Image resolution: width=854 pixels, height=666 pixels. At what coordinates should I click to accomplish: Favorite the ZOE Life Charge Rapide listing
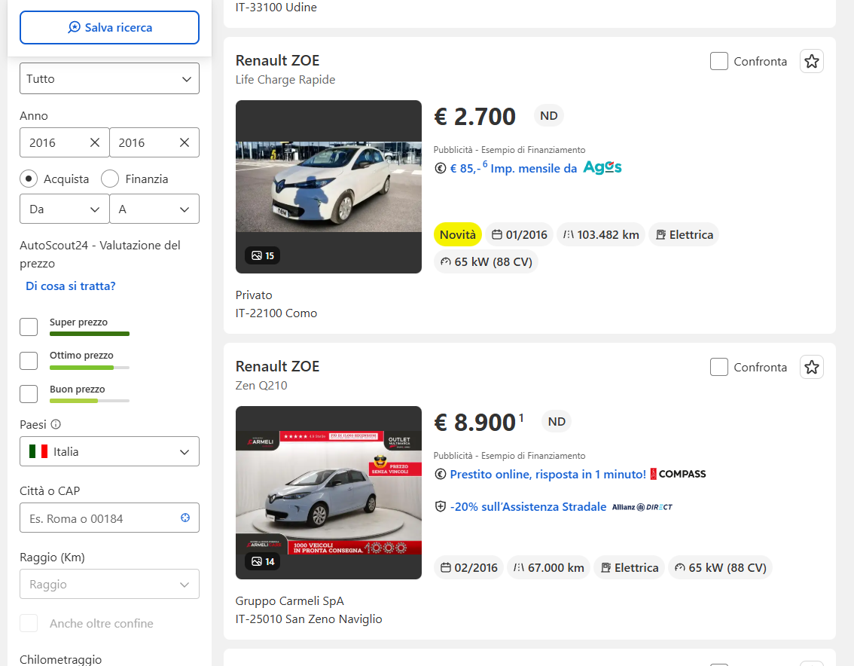pyautogui.click(x=812, y=61)
